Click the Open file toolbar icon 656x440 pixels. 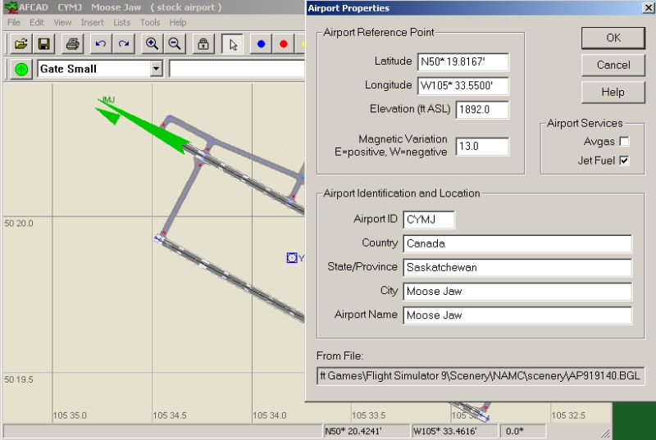click(21, 43)
